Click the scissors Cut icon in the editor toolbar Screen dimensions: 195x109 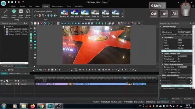[x=32, y=23]
